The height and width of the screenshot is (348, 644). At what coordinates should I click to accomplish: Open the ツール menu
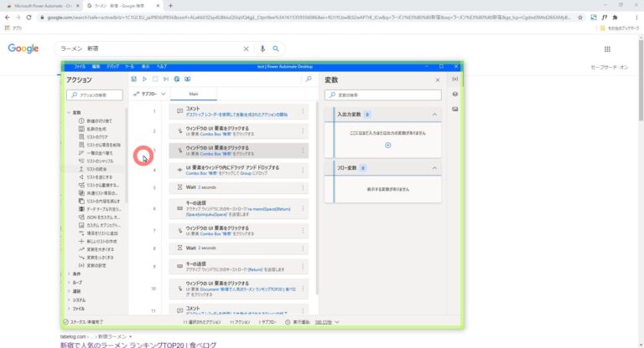point(129,66)
